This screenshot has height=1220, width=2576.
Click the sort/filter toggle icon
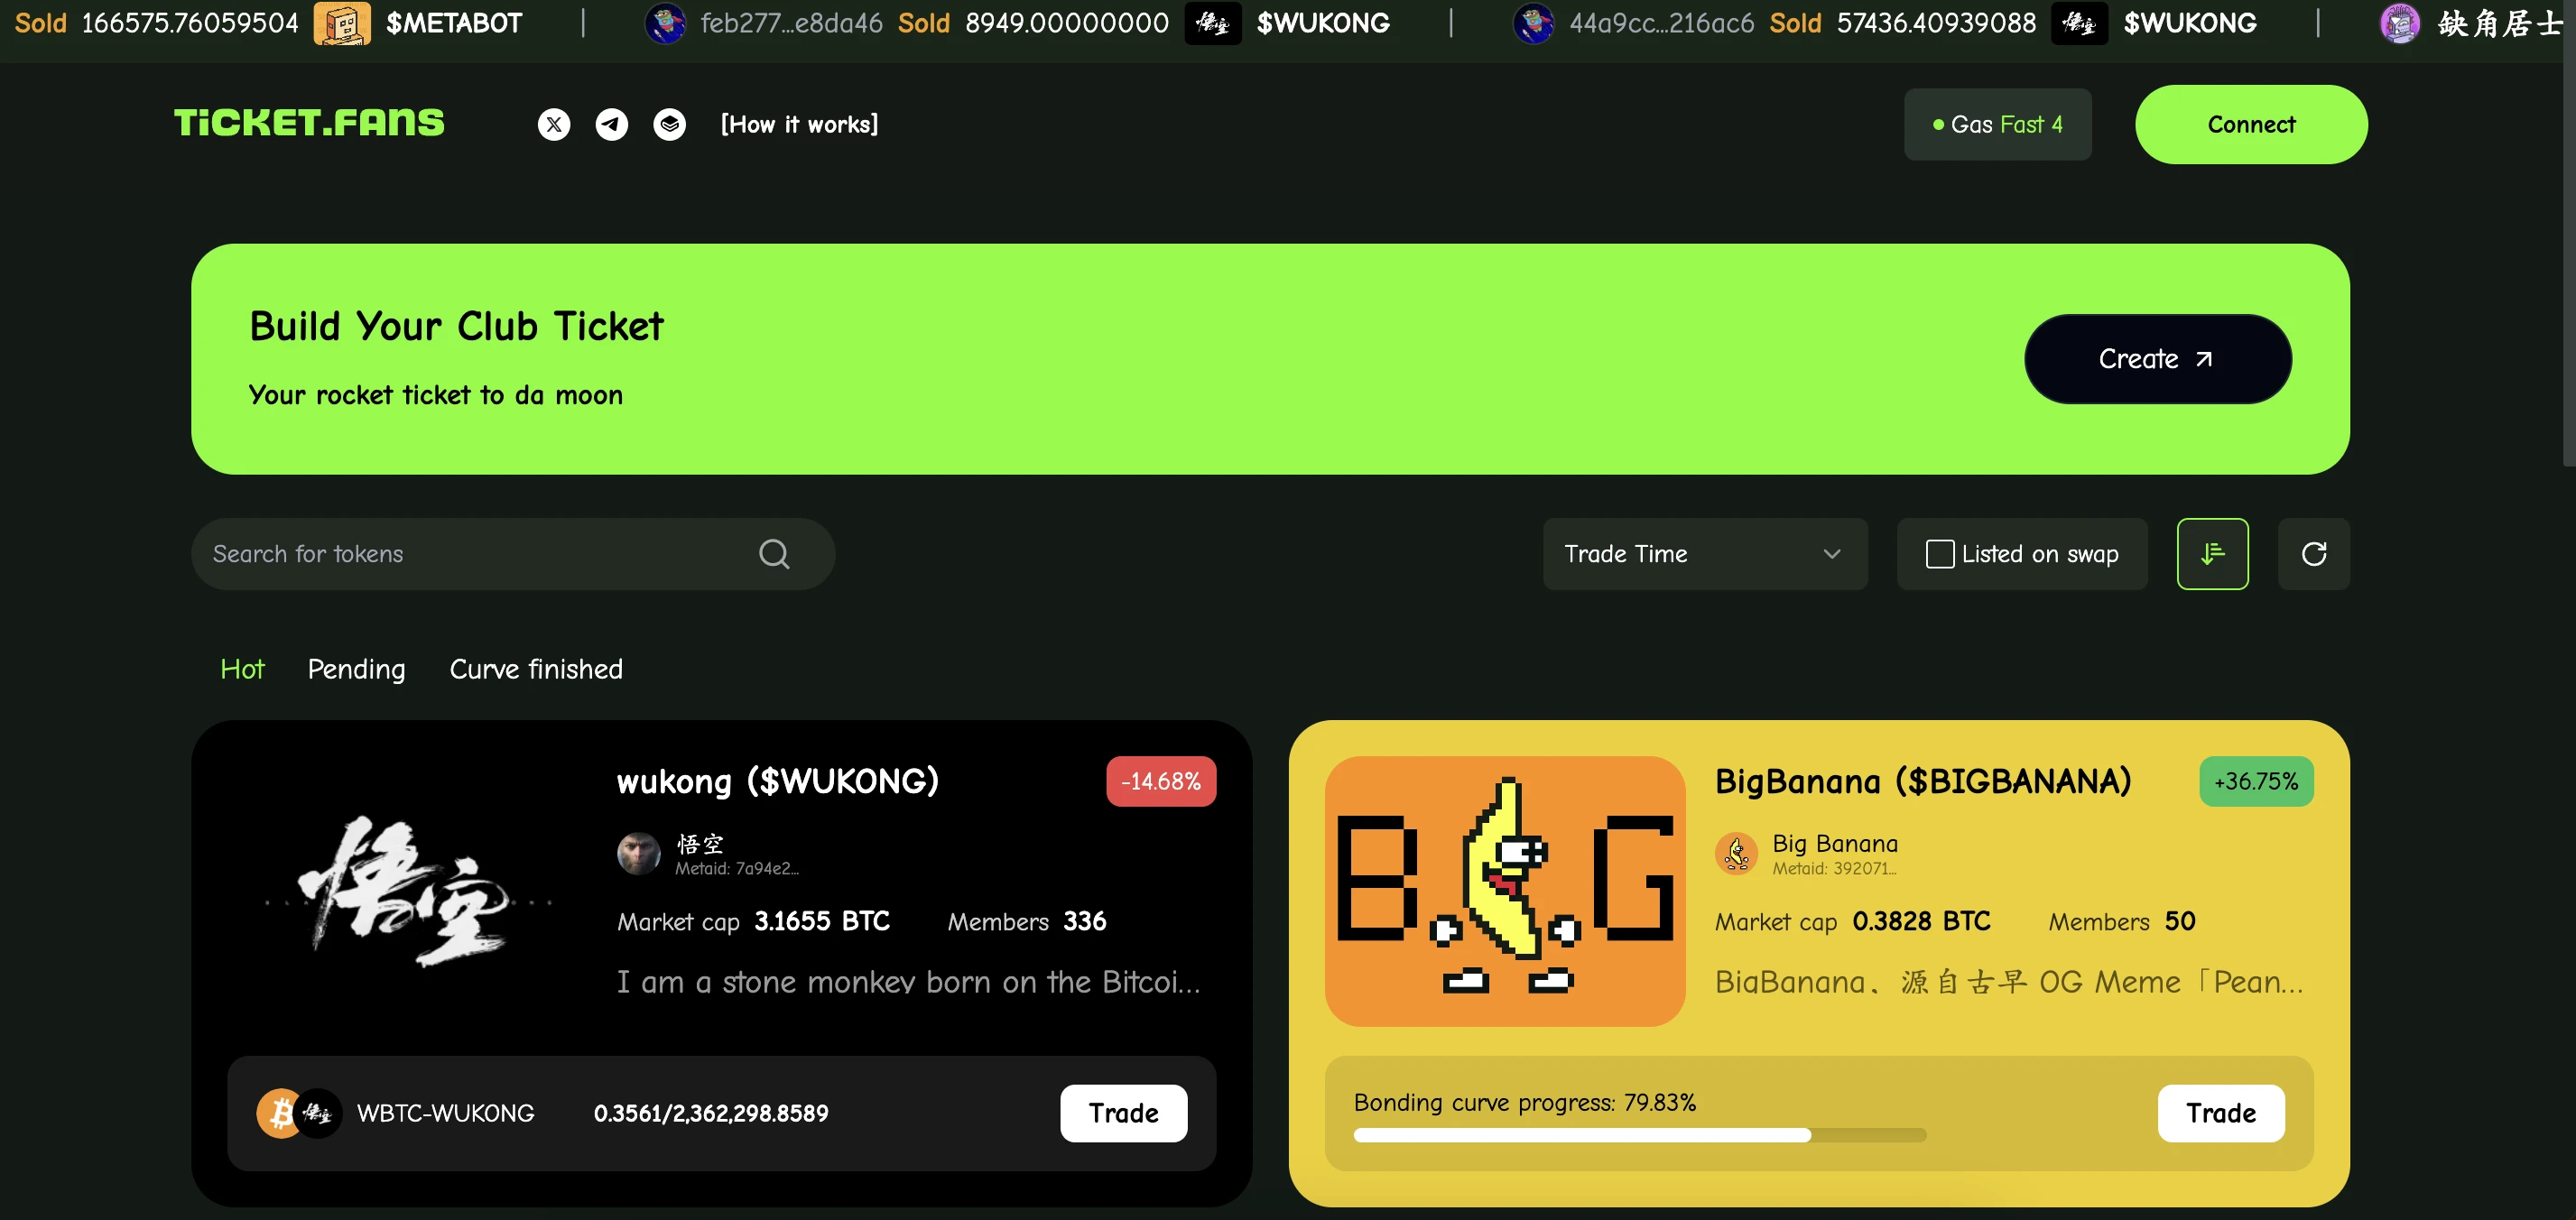click(2215, 553)
